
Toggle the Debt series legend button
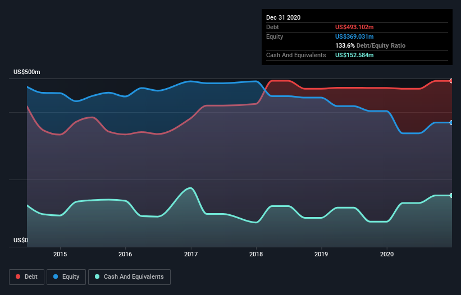pyautogui.click(x=27, y=277)
